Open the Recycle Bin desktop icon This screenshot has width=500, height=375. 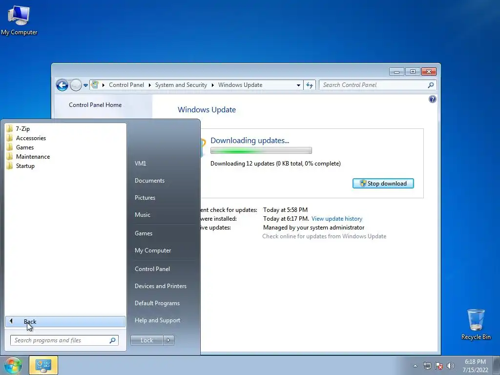[x=476, y=324]
